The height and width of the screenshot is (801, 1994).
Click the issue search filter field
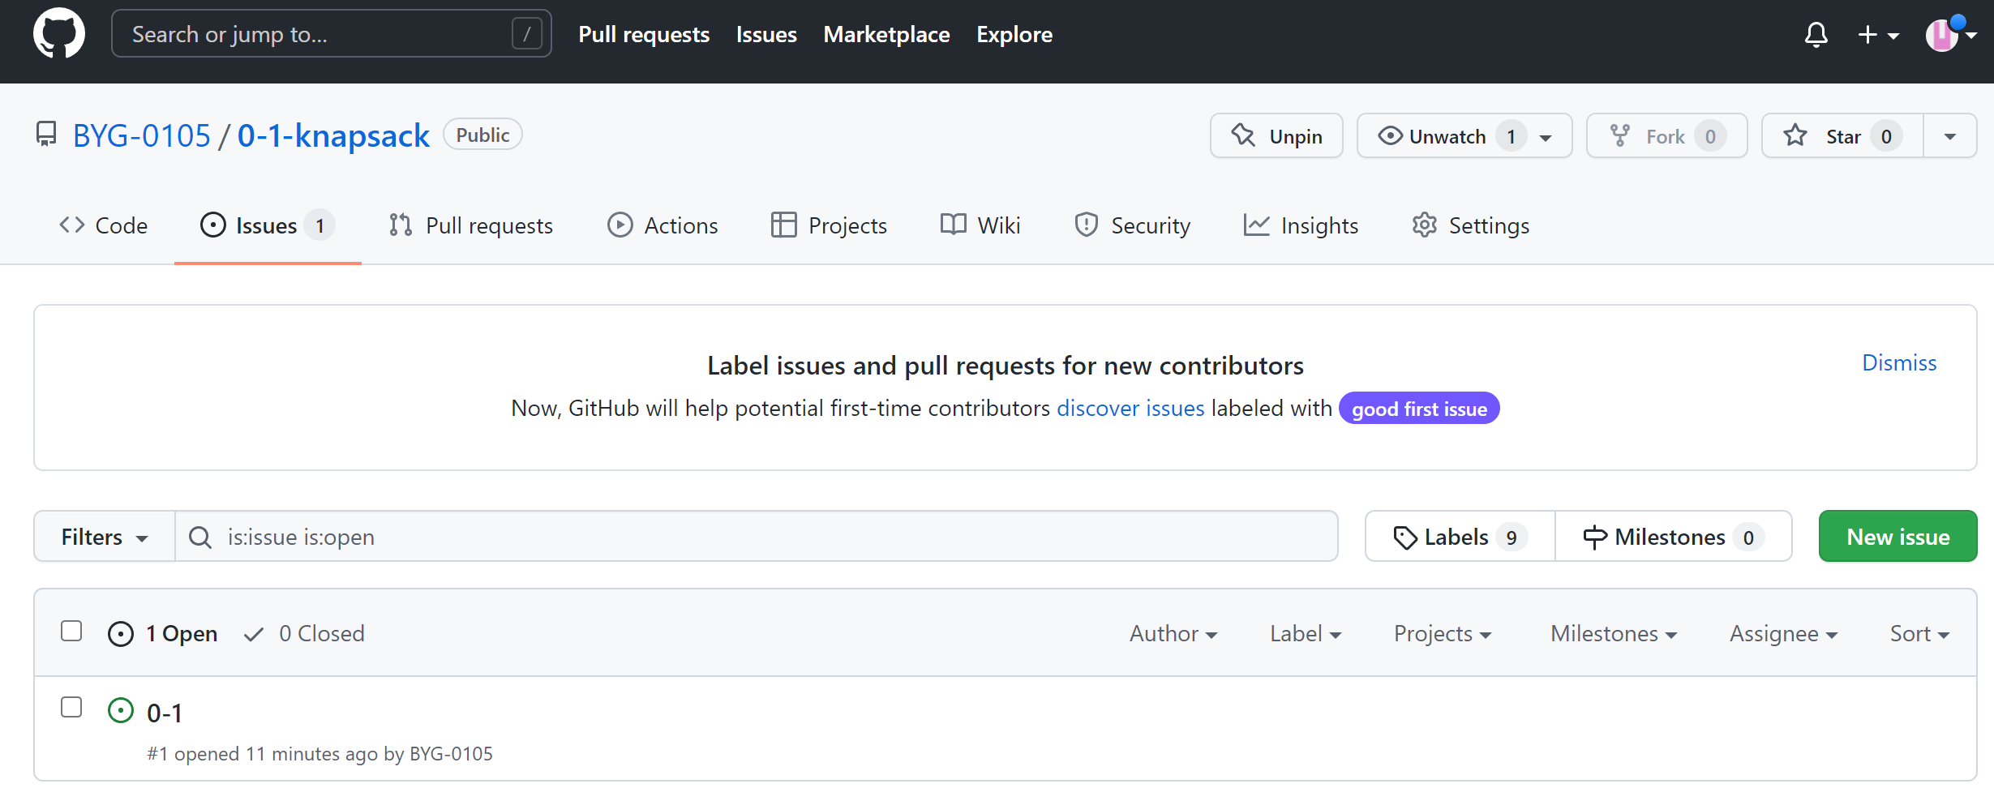point(754,537)
